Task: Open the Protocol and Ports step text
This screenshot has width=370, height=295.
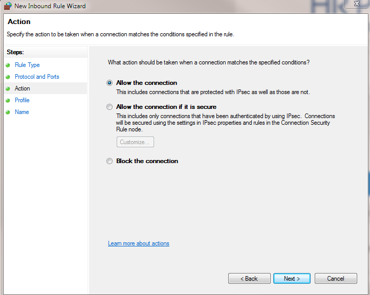Action: pyautogui.click(x=37, y=77)
